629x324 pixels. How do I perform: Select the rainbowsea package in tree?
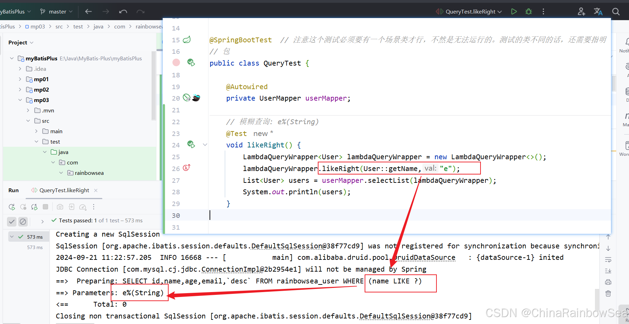pos(89,173)
